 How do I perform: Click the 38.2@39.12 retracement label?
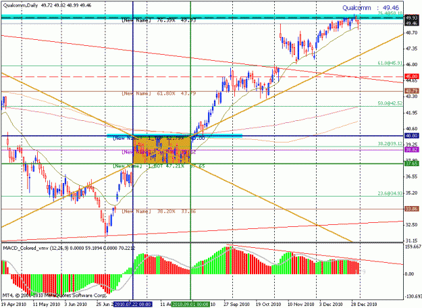click(x=390, y=144)
